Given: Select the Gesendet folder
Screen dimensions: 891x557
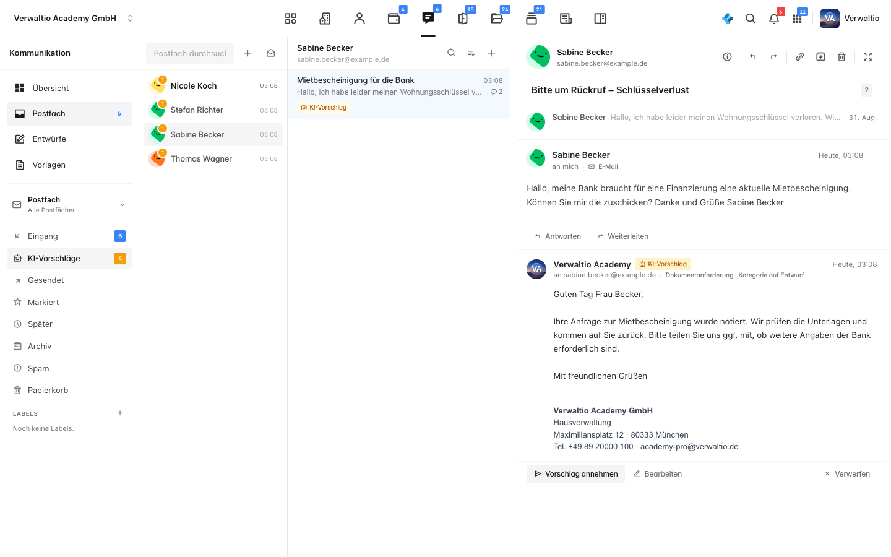Looking at the screenshot, I should click(69, 280).
